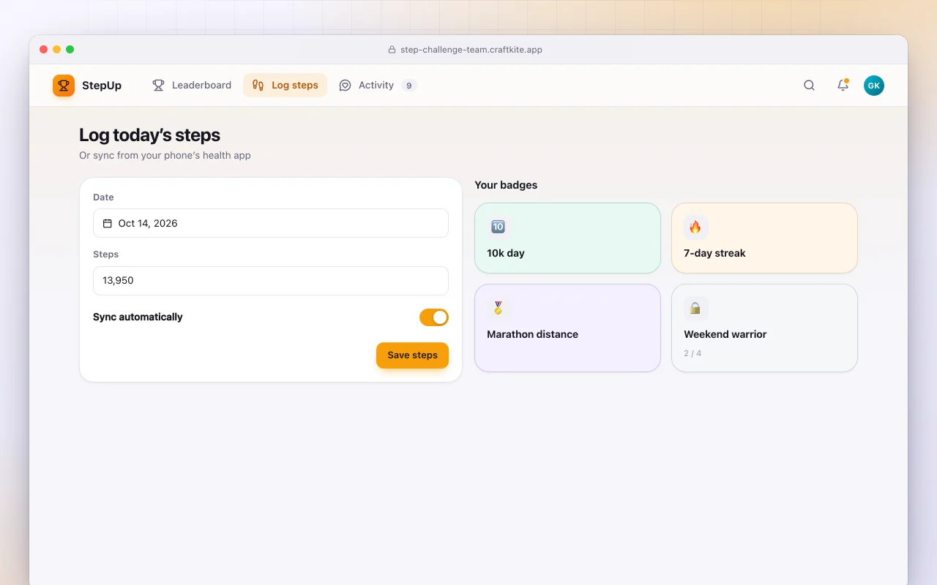
Task: Open search with the magnifier icon
Action: point(809,86)
